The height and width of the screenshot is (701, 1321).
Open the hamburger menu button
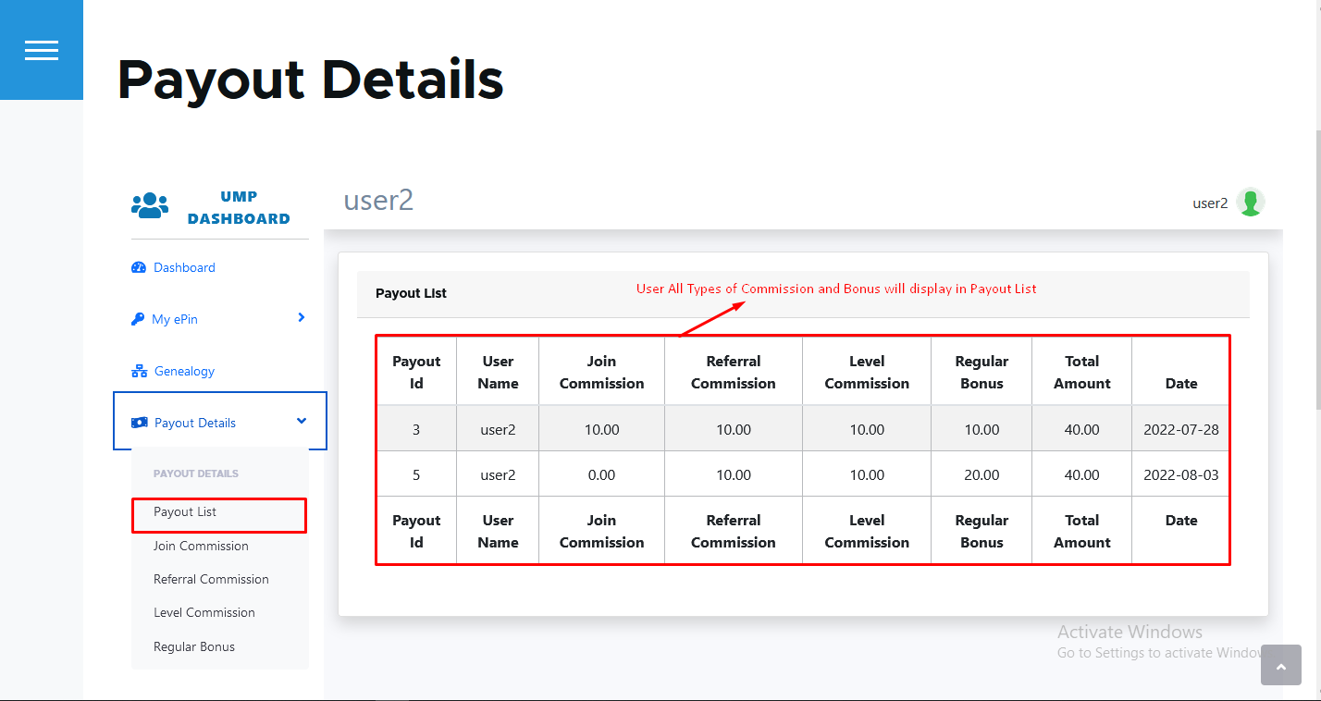tap(42, 50)
